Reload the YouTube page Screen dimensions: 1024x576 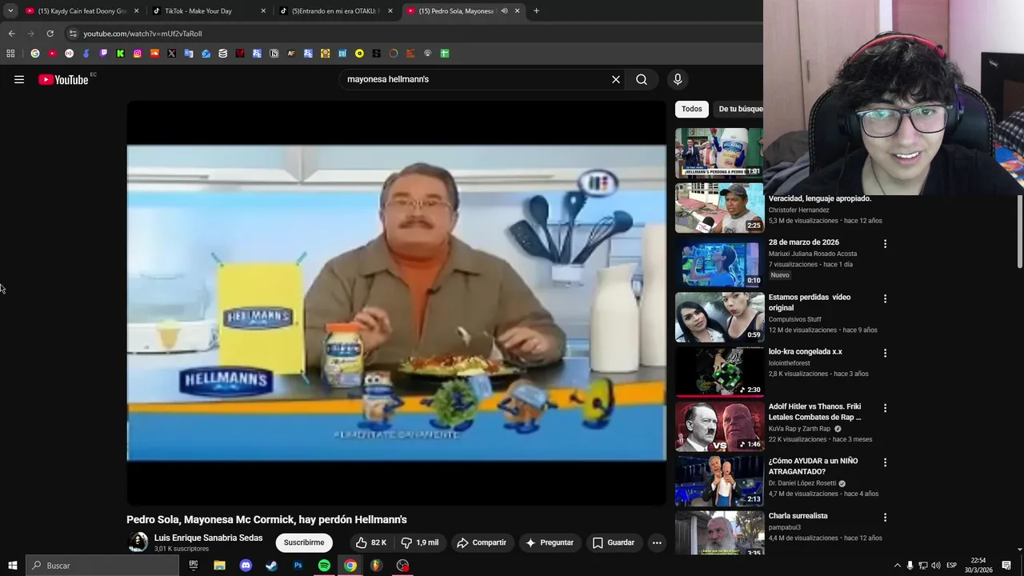click(50, 34)
